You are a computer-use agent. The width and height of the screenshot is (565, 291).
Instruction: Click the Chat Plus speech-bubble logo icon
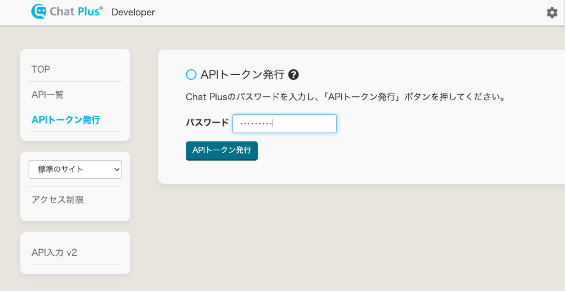40,12
